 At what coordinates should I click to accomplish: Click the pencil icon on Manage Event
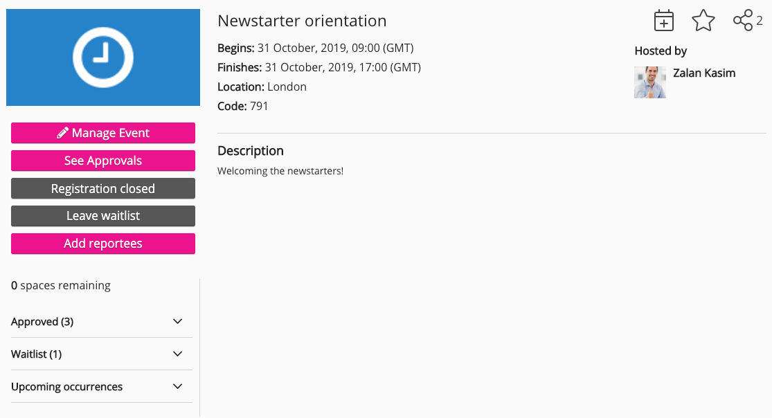[62, 133]
